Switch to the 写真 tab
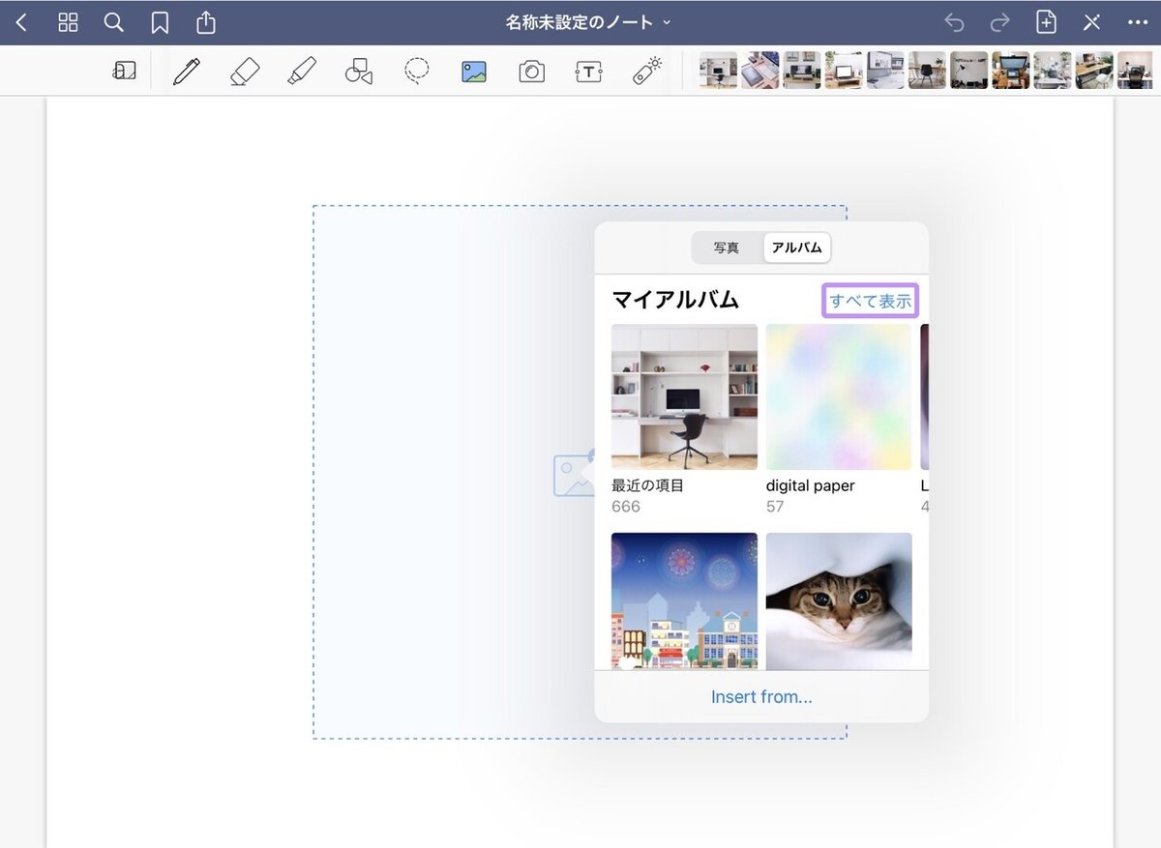 pos(727,248)
